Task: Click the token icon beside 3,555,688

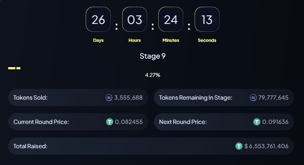Action: pyautogui.click(x=109, y=97)
